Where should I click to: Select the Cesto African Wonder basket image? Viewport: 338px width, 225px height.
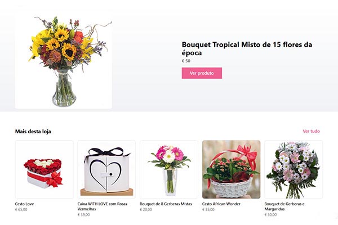[232, 169]
